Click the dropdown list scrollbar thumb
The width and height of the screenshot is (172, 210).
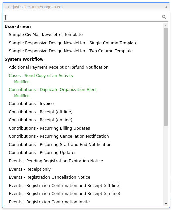(166, 77)
